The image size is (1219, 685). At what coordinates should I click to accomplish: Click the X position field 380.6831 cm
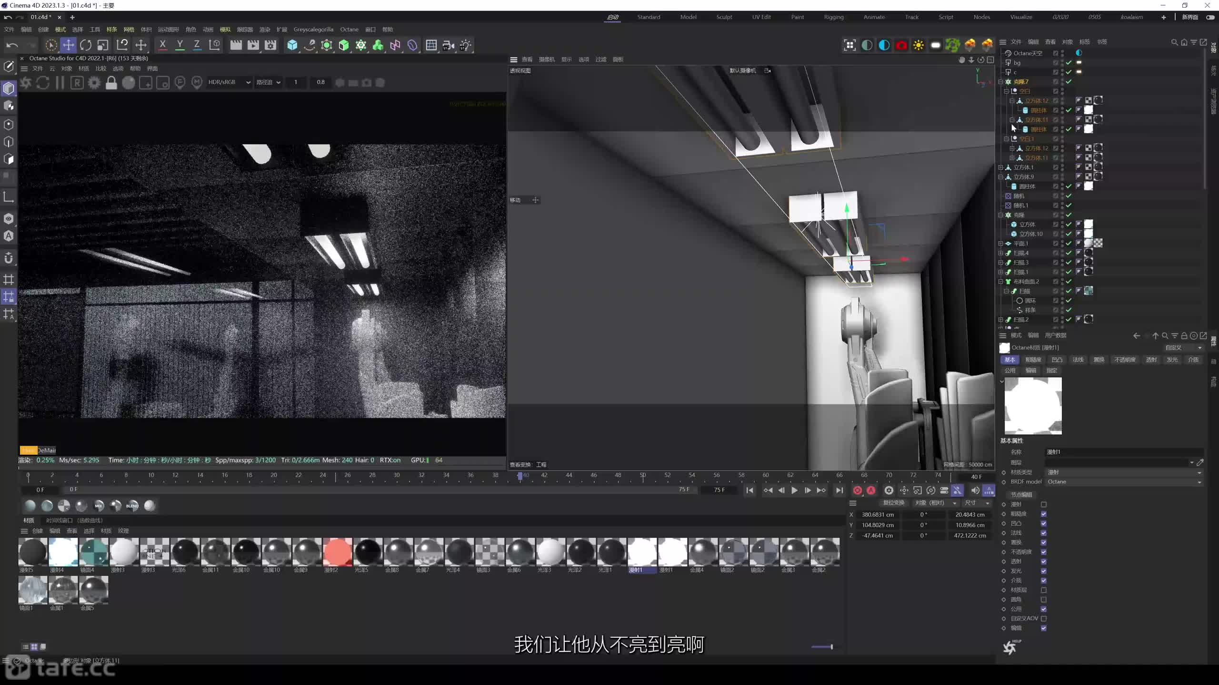click(878, 515)
